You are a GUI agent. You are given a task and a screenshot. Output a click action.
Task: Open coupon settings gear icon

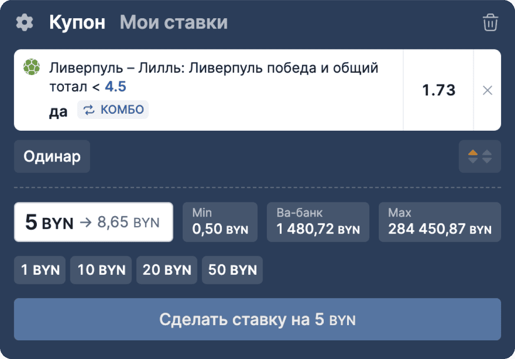click(24, 23)
